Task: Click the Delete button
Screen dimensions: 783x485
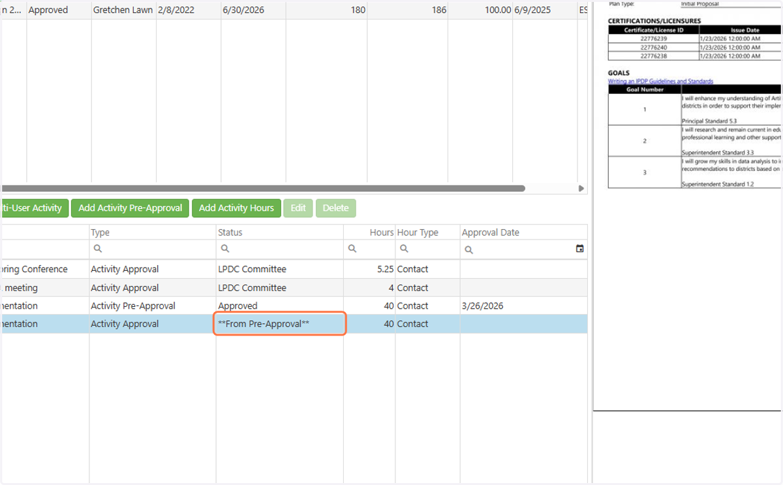Action: point(336,208)
